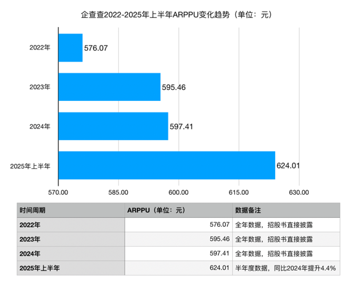Select the 2024年 row header in table

[71, 254]
